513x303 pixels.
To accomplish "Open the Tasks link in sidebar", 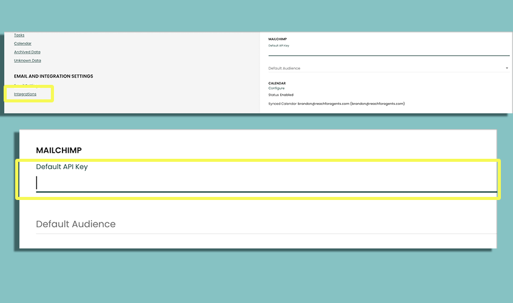I will pos(19,35).
